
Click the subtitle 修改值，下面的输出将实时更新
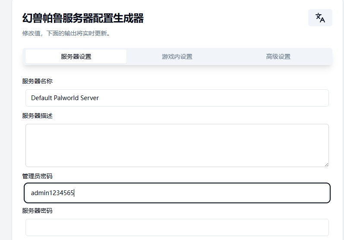66,33
